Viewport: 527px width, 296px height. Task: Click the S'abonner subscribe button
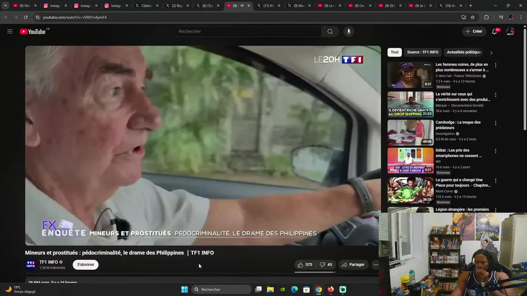pyautogui.click(x=86, y=265)
